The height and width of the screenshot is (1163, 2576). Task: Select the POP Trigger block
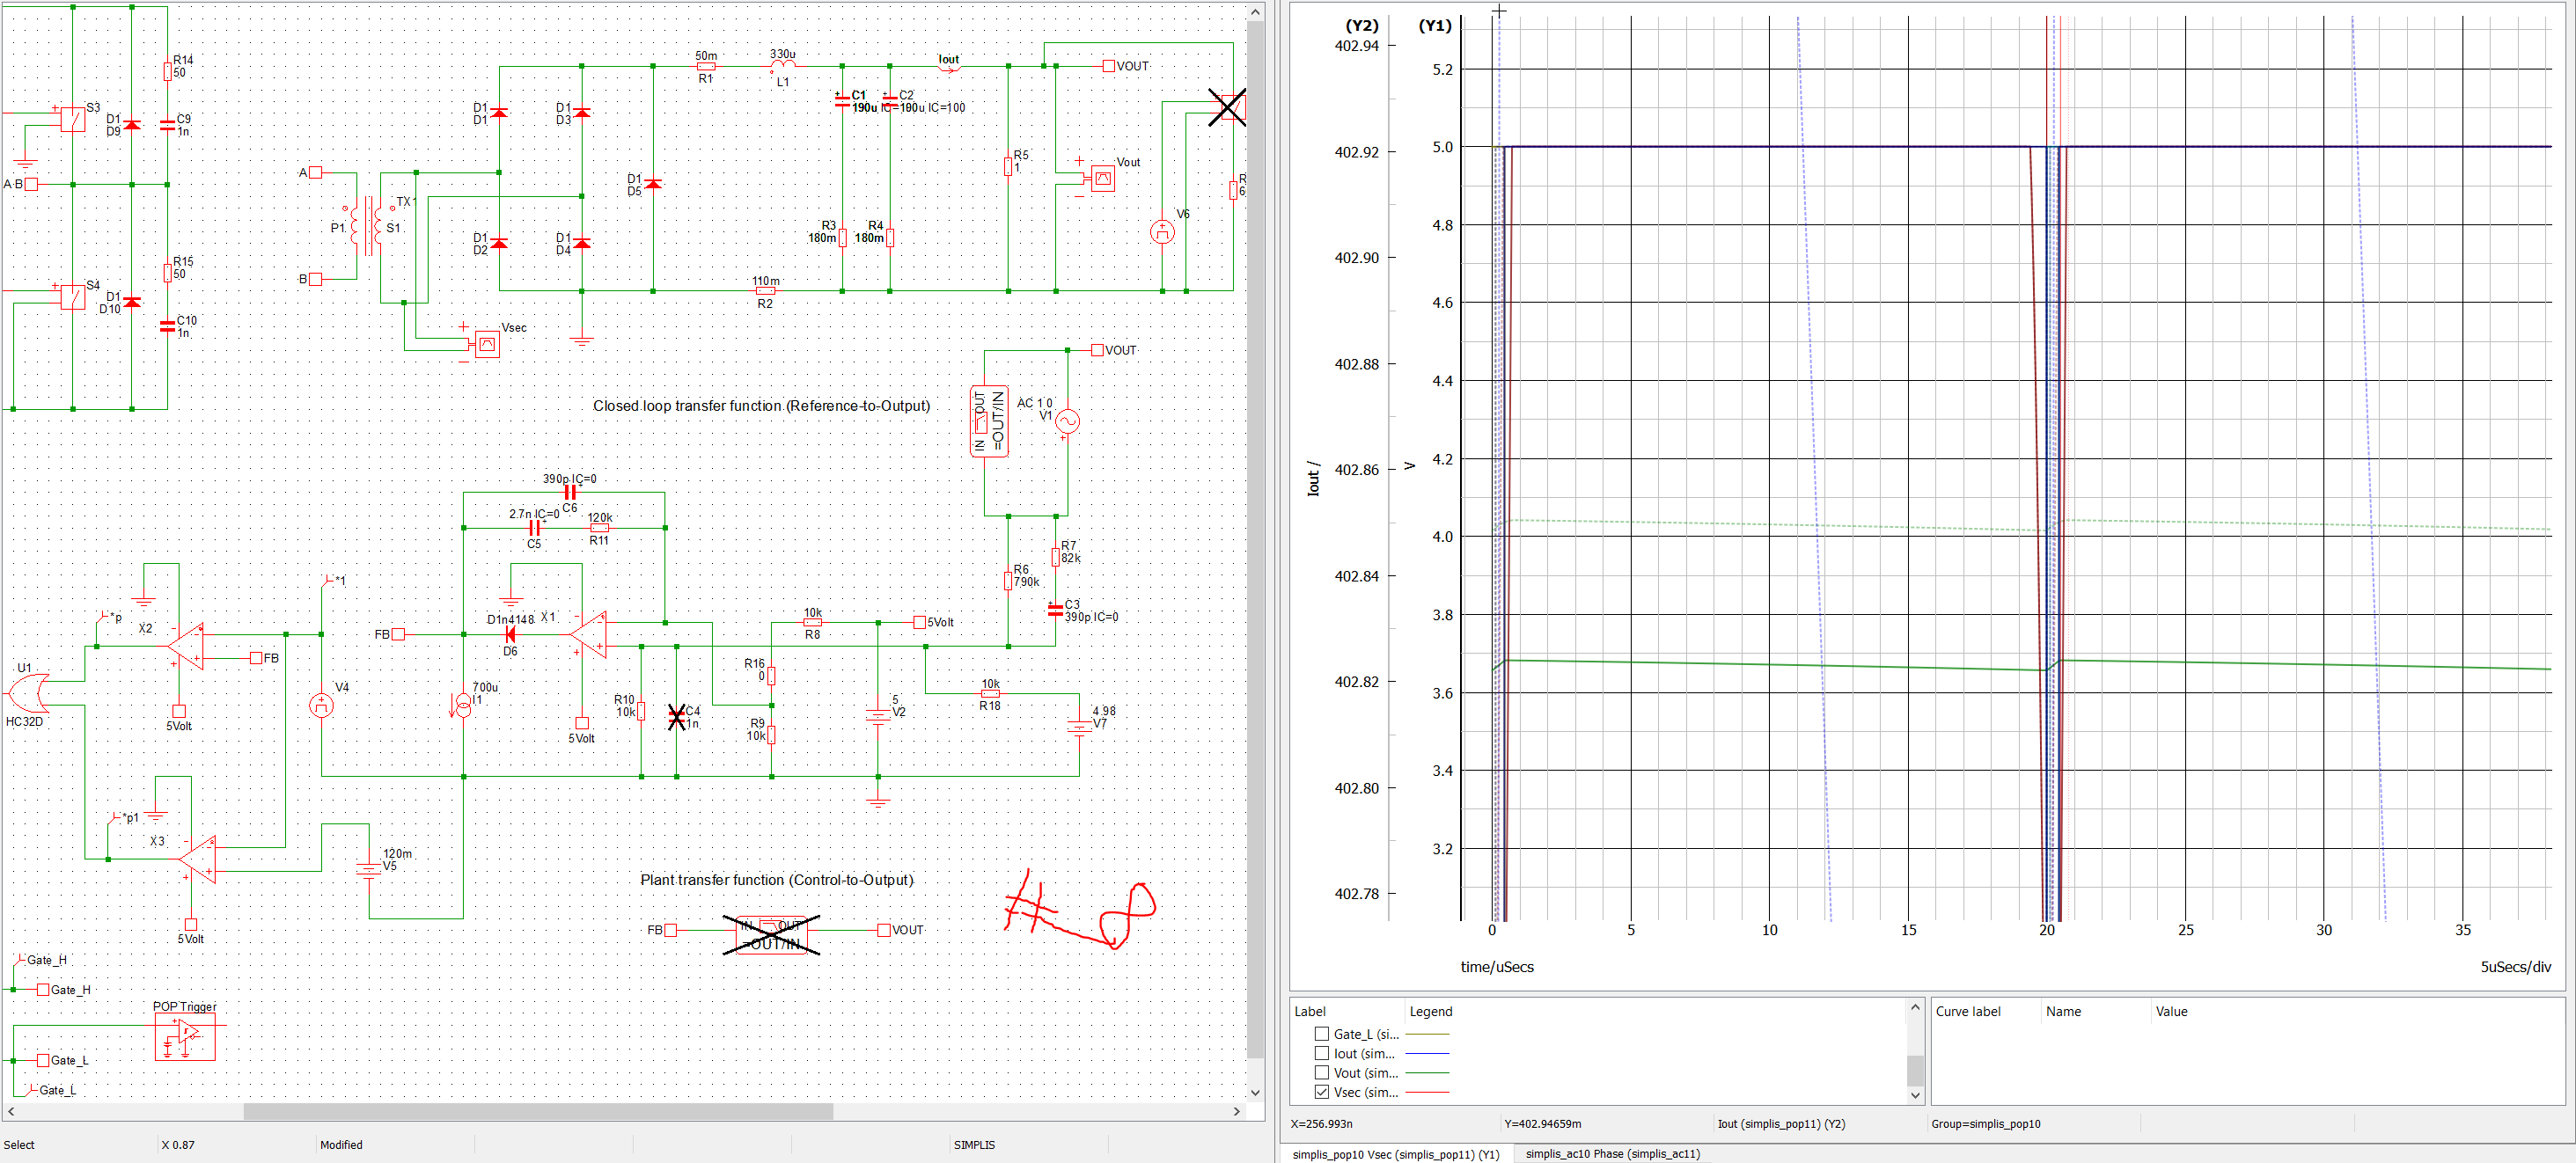(x=185, y=1038)
